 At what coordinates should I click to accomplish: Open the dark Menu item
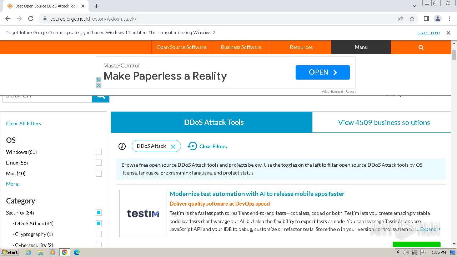click(361, 47)
